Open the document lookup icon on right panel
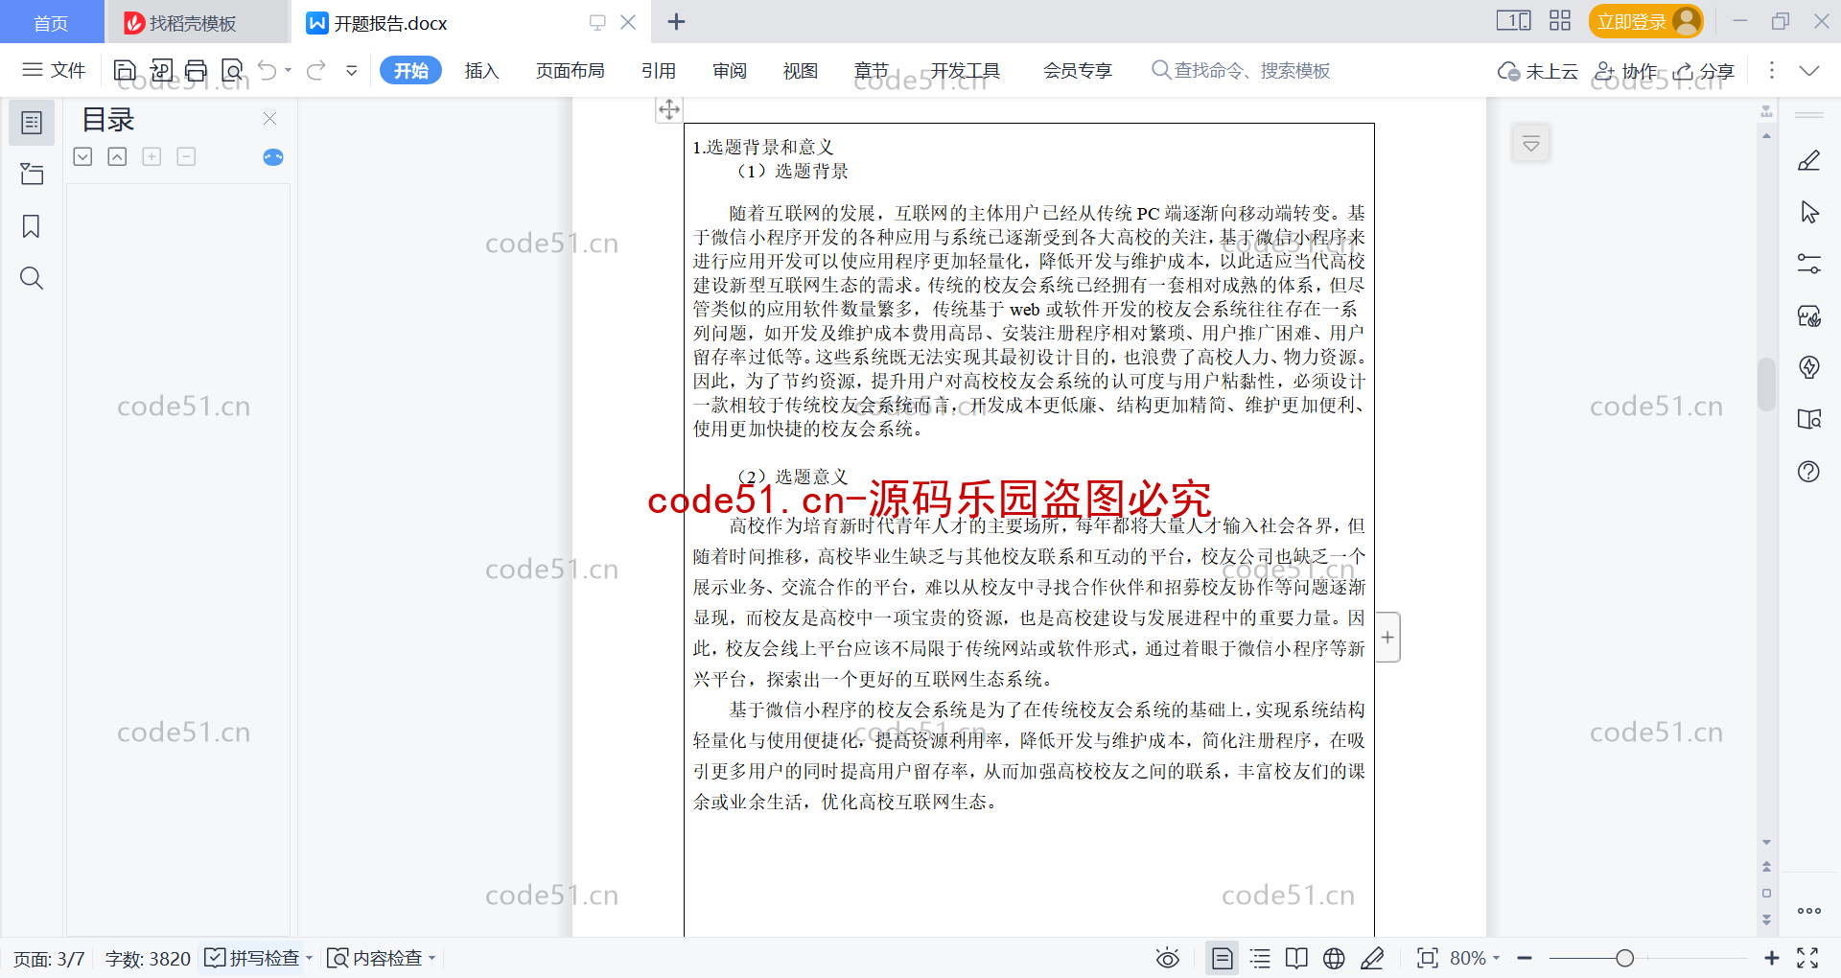The height and width of the screenshot is (978, 1841). tap(1809, 419)
